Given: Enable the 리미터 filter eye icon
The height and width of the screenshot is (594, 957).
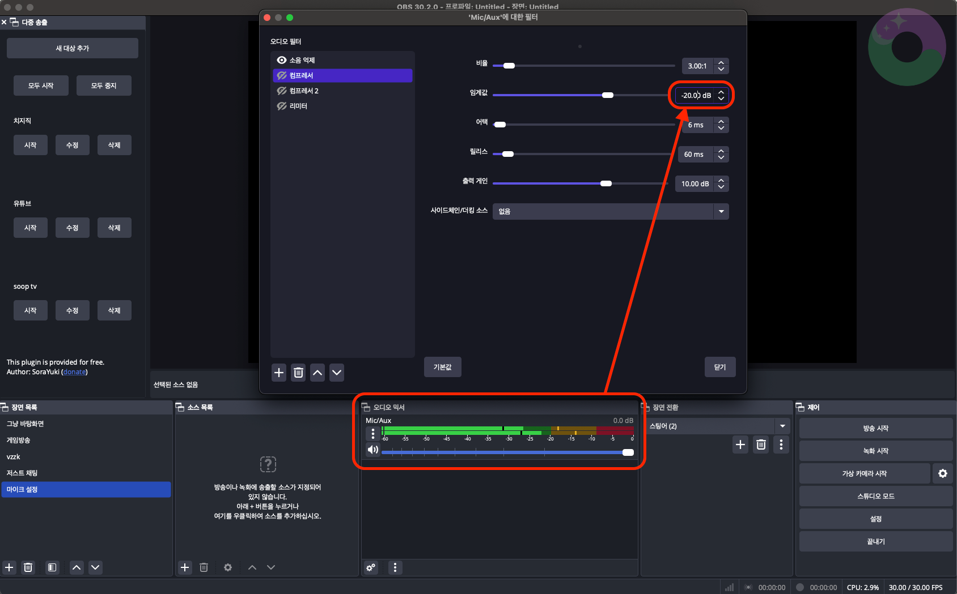Looking at the screenshot, I should pos(281,106).
